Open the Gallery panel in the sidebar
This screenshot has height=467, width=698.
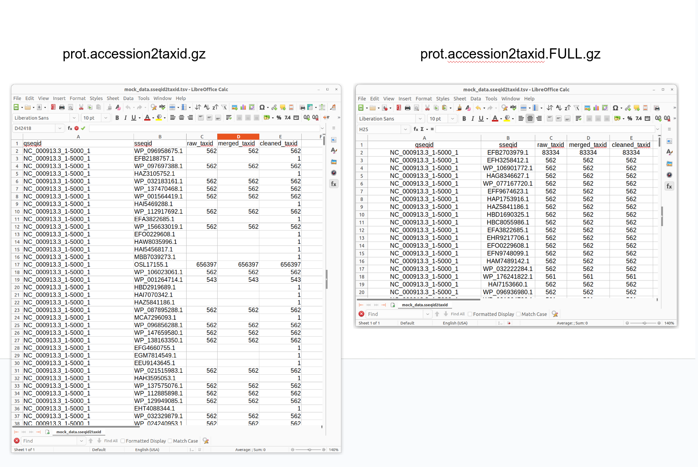[334, 162]
